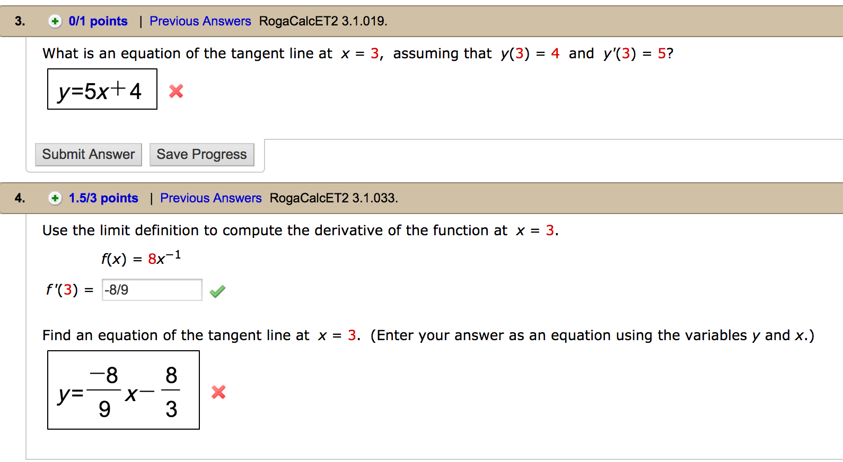Select the -8/9 input field
This screenshot has width=843, height=462.
(x=152, y=290)
